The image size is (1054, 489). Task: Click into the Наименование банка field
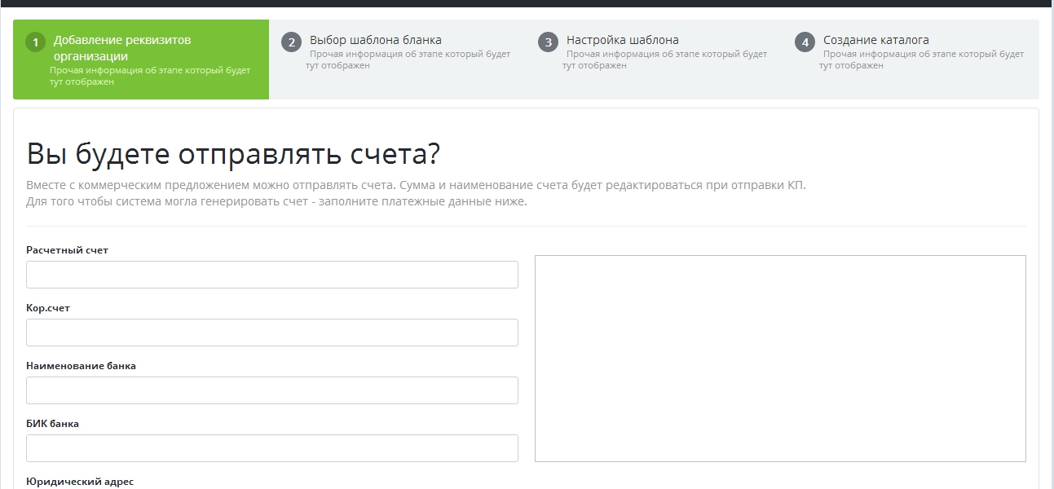point(272,390)
